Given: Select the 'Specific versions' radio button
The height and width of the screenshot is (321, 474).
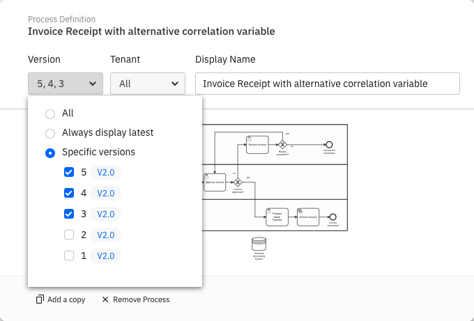Looking at the screenshot, I should 50,152.
